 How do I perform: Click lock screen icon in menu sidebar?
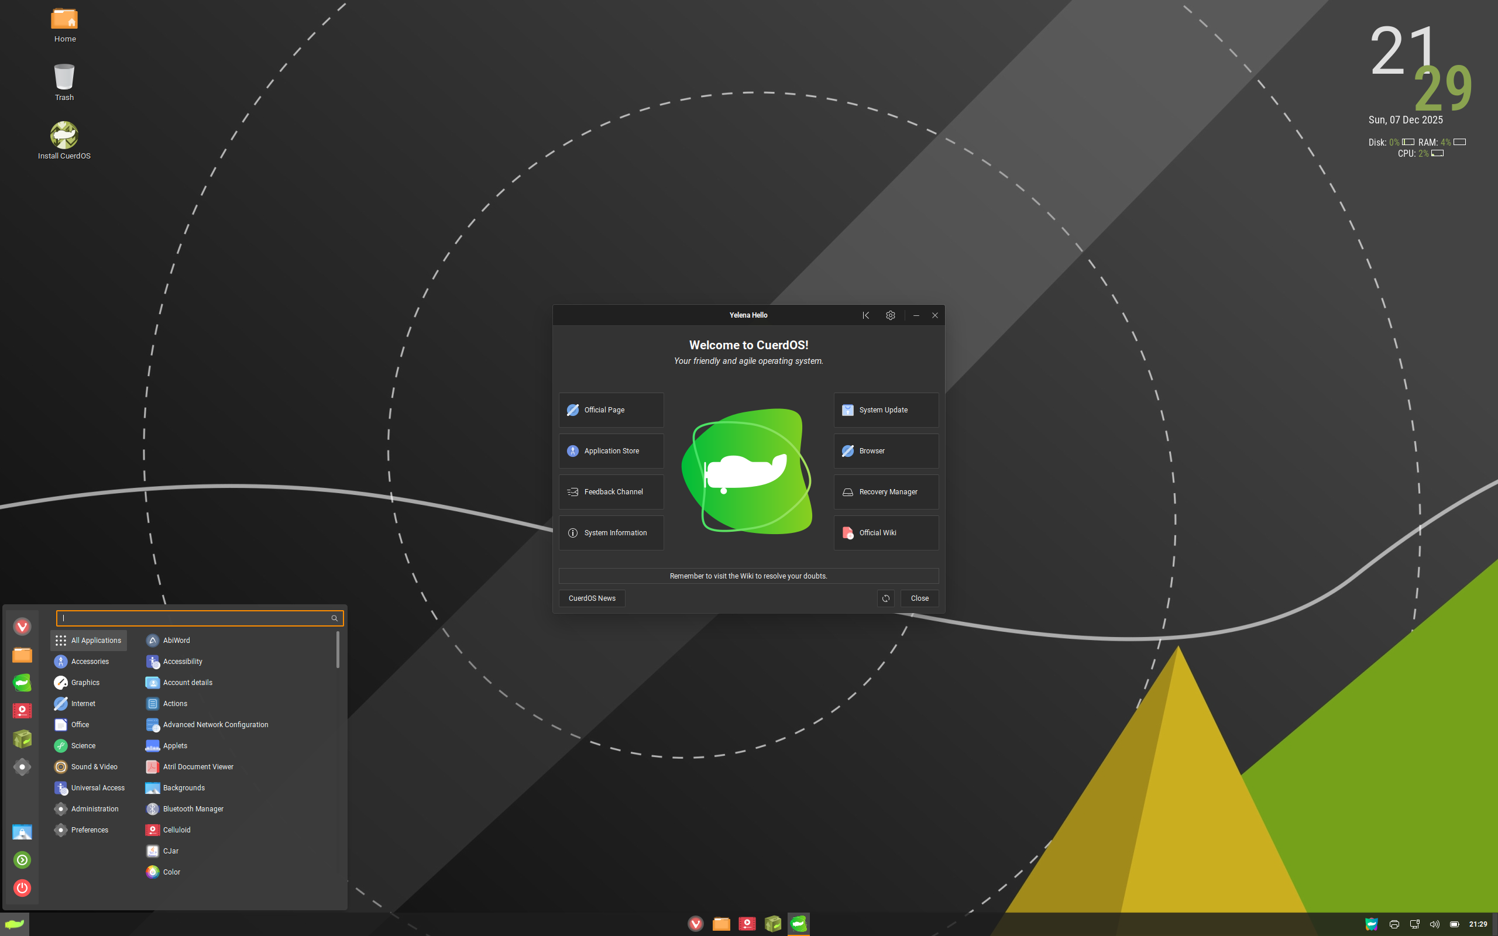click(22, 832)
